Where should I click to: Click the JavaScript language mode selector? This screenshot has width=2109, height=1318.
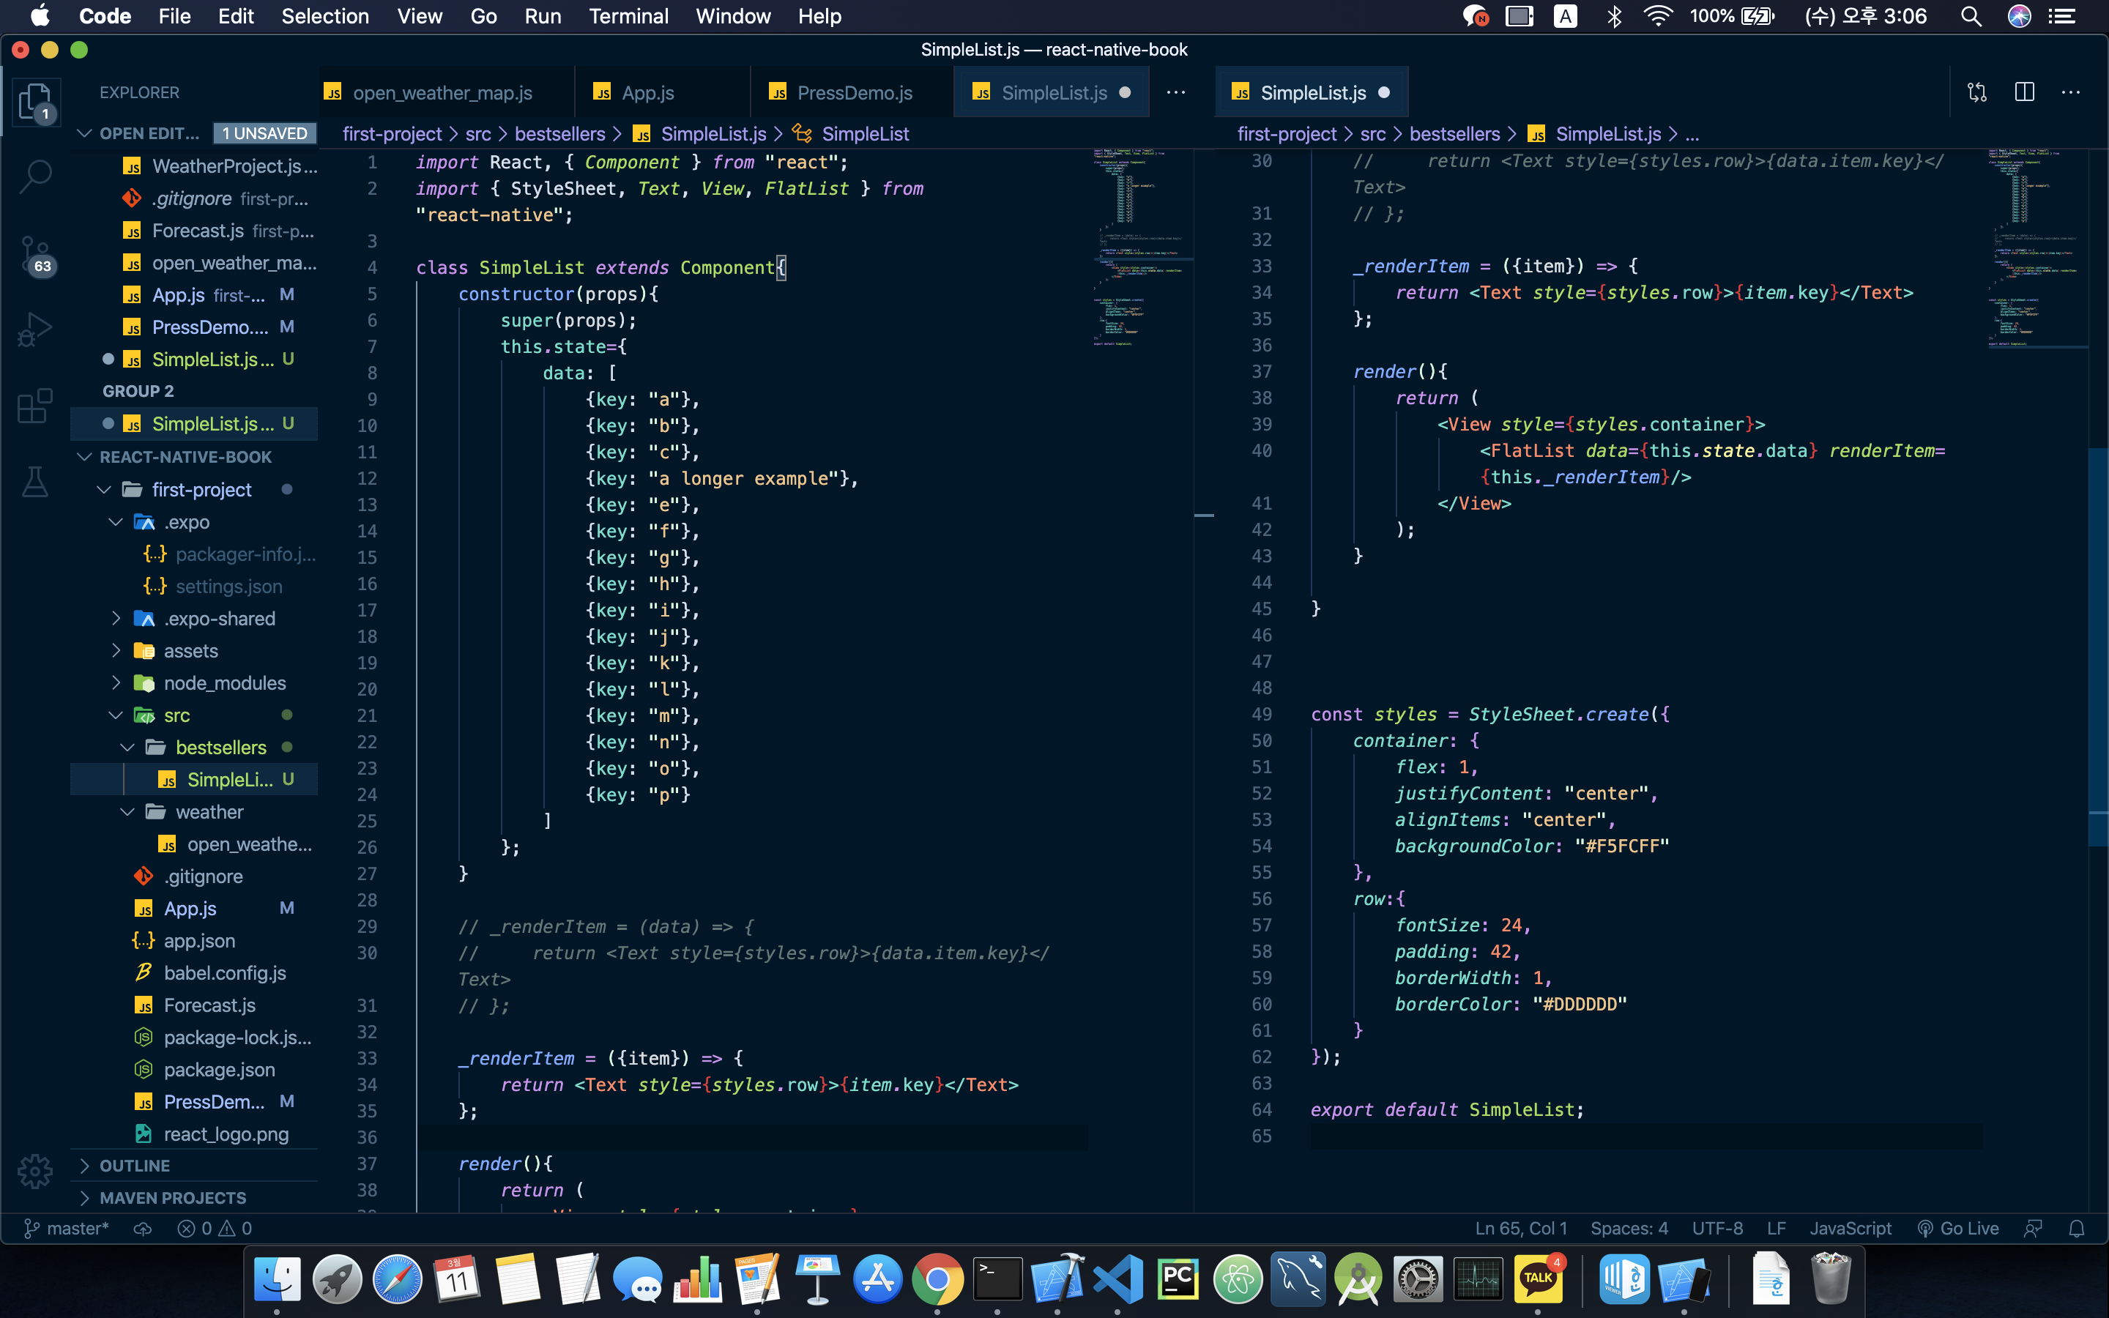coord(1849,1228)
